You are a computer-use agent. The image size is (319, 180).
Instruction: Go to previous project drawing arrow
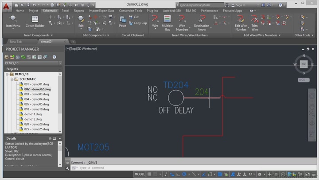click(x=76, y=5)
